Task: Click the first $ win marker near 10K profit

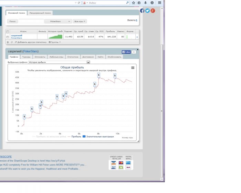Action: click(24, 117)
